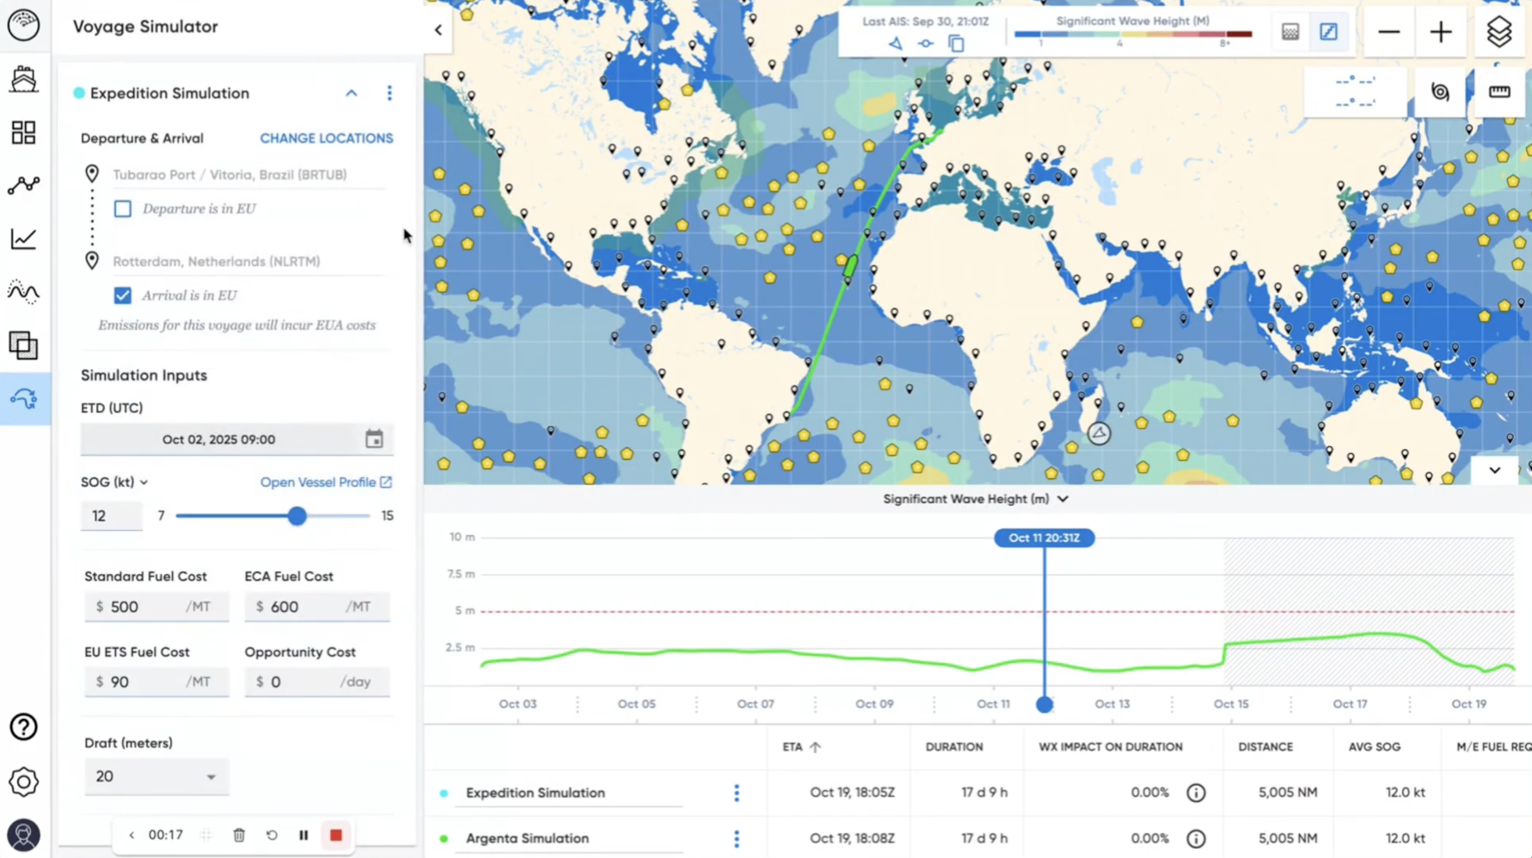Open Expedition Simulation row options menu
The height and width of the screenshot is (858, 1532).
point(737,792)
